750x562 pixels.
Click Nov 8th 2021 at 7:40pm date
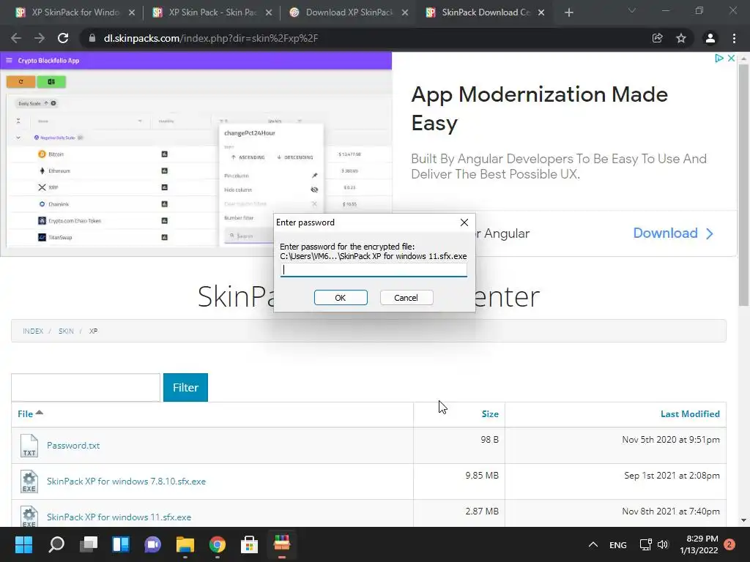point(671,512)
